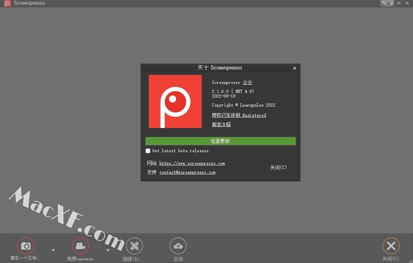Start video recording with camcorder icon
The width and height of the screenshot is (413, 263).
80,246
